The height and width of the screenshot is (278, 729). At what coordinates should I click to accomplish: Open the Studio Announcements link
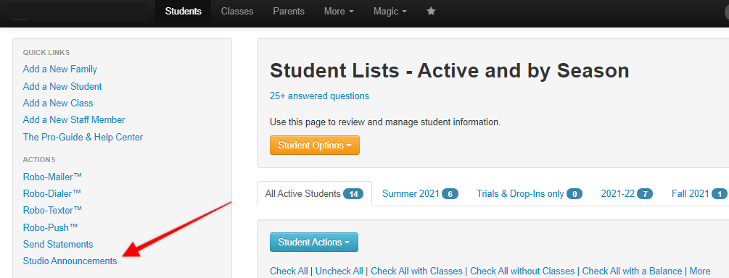(x=70, y=261)
